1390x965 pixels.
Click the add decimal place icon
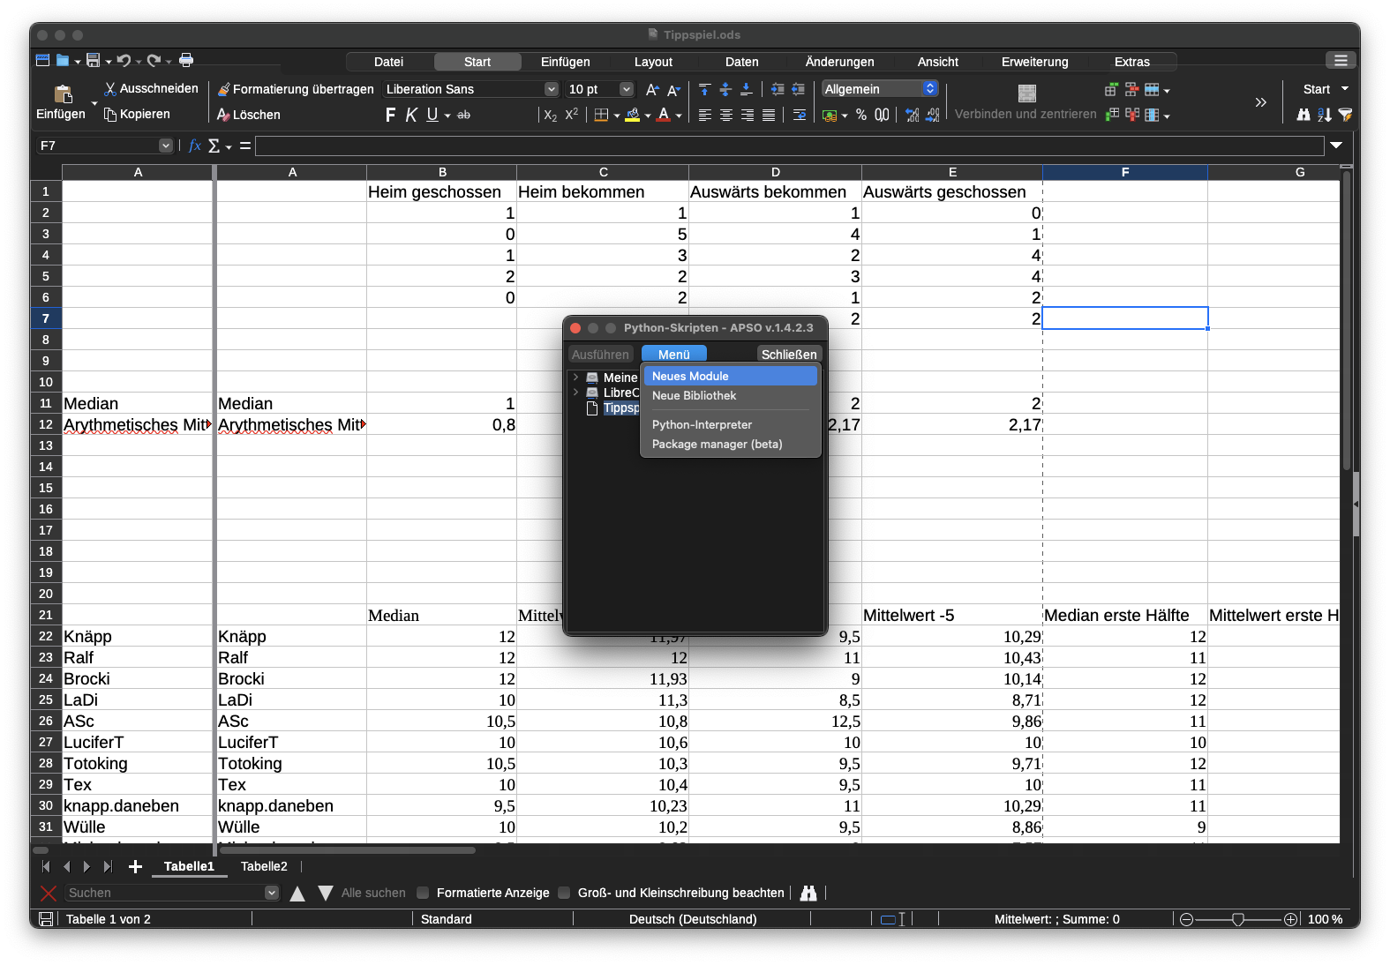tap(912, 115)
